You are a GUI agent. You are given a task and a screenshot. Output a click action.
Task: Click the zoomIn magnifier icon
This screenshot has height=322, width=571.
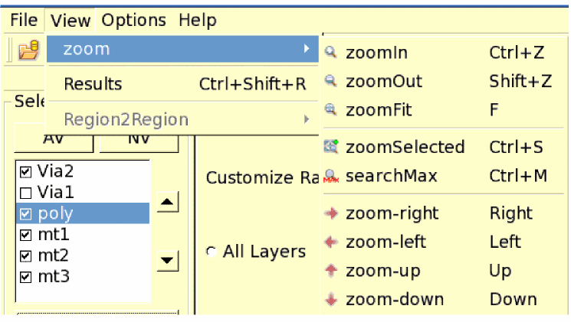click(330, 53)
